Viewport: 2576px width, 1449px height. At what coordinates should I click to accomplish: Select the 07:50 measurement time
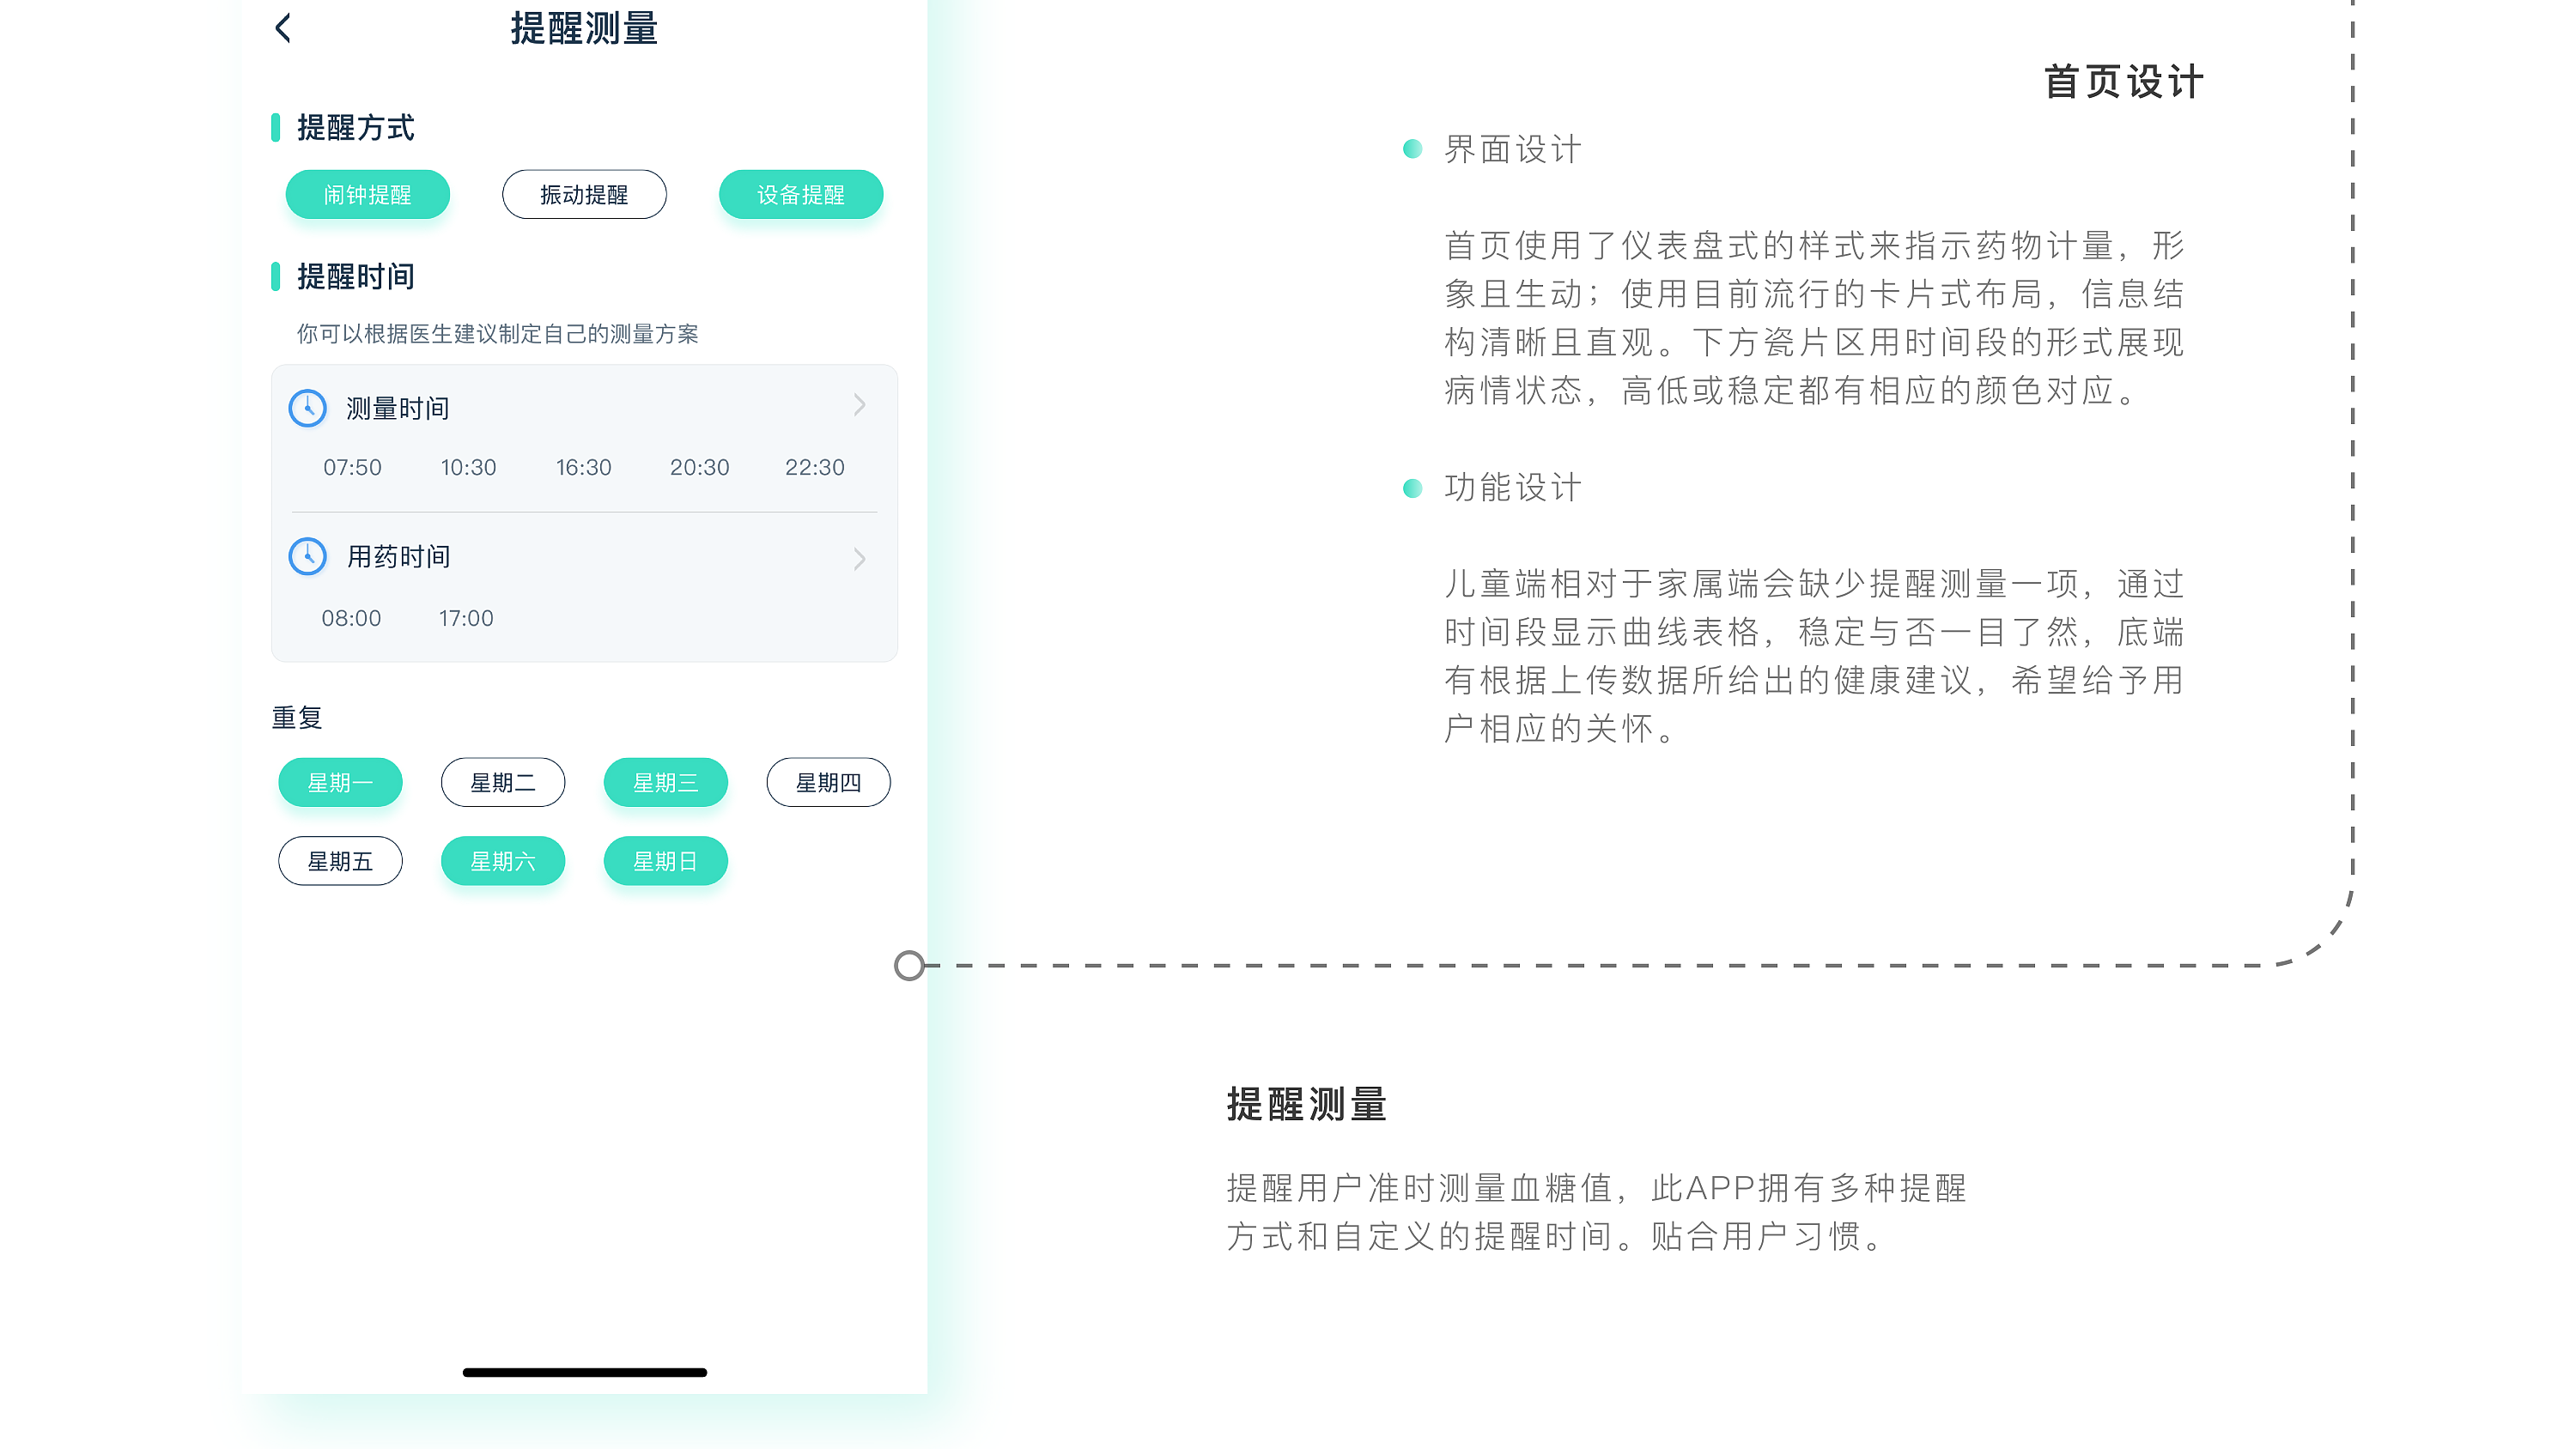[352, 467]
